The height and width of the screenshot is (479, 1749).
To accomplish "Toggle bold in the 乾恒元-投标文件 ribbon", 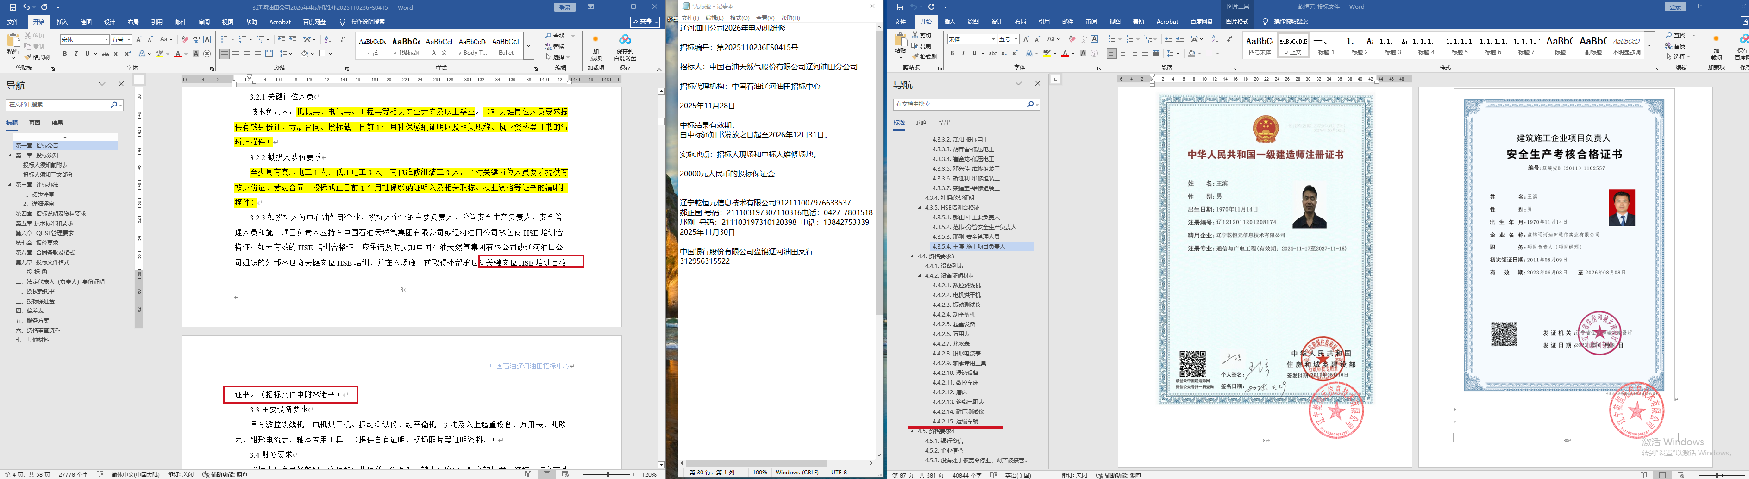I will (952, 53).
